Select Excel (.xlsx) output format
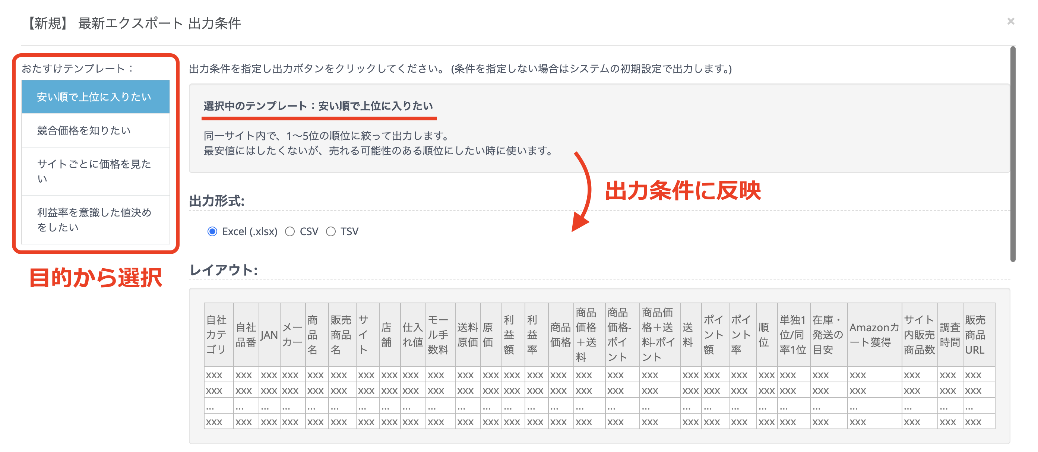 coord(212,231)
